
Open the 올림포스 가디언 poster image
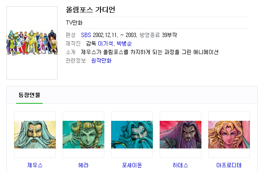[x=32, y=43]
